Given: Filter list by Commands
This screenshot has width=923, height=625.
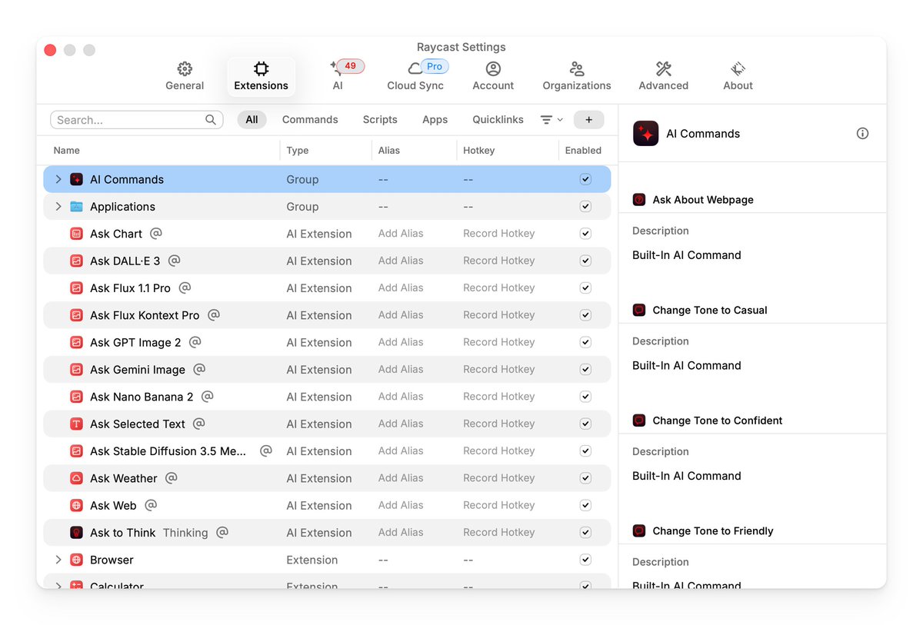Looking at the screenshot, I should pos(310,120).
